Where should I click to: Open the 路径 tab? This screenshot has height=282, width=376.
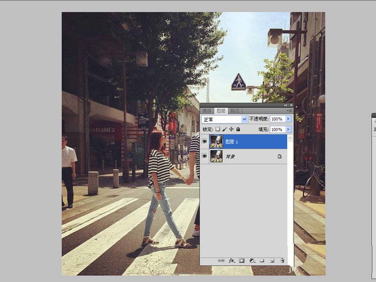235,110
